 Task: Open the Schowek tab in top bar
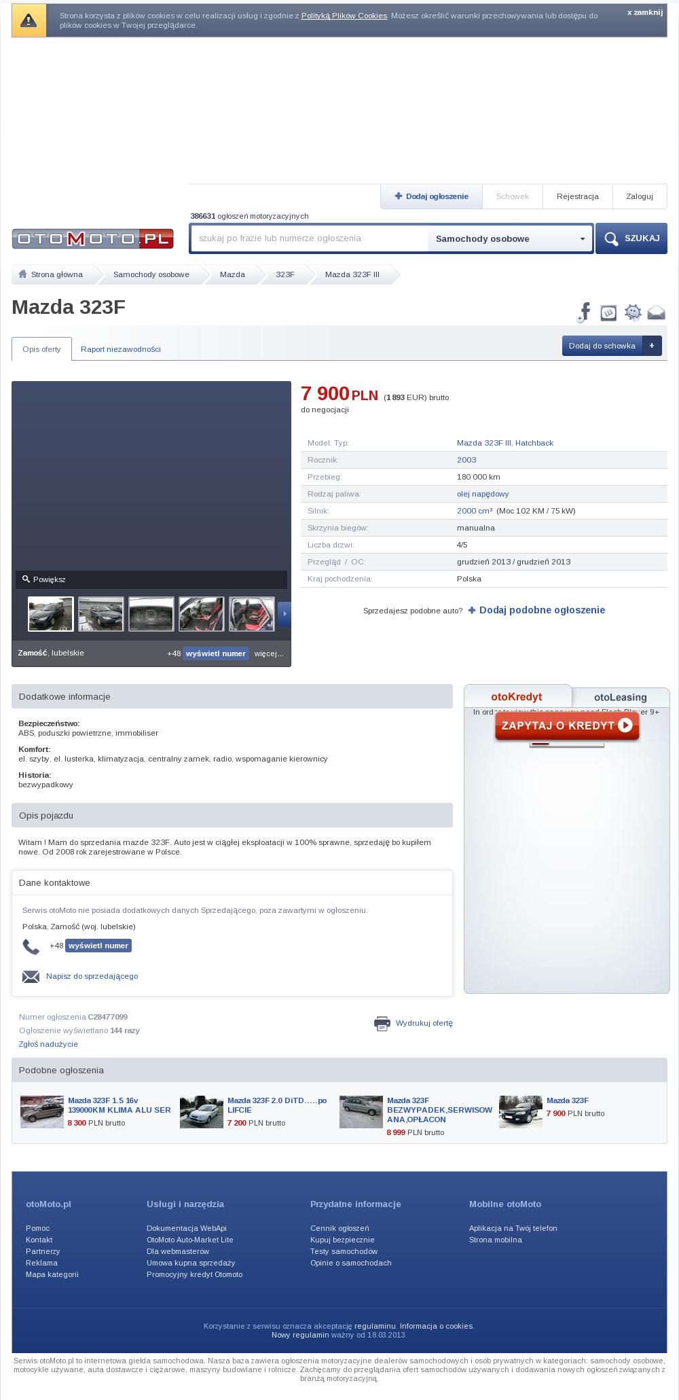pyautogui.click(x=512, y=196)
